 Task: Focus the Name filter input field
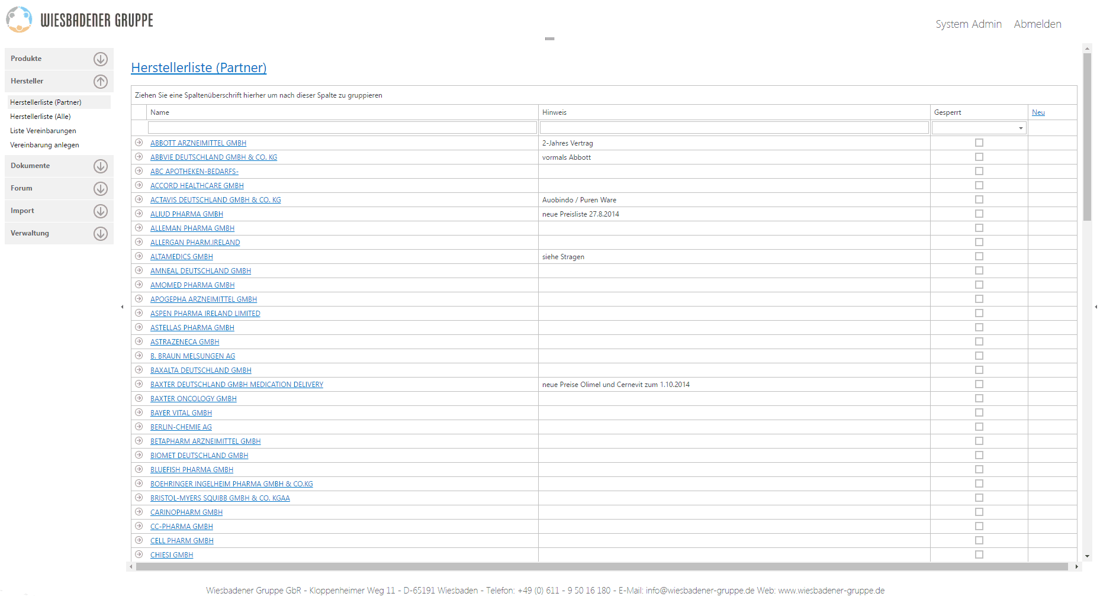342,128
